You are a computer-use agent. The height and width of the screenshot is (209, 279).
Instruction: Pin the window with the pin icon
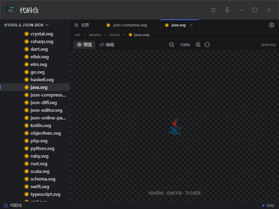pyautogui.click(x=227, y=10)
